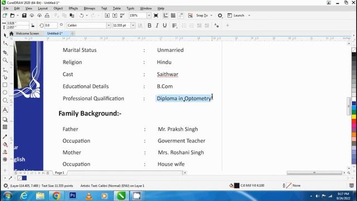The image size is (357, 201).
Task: Select the Text tool
Action: pyautogui.click(x=5, y=110)
